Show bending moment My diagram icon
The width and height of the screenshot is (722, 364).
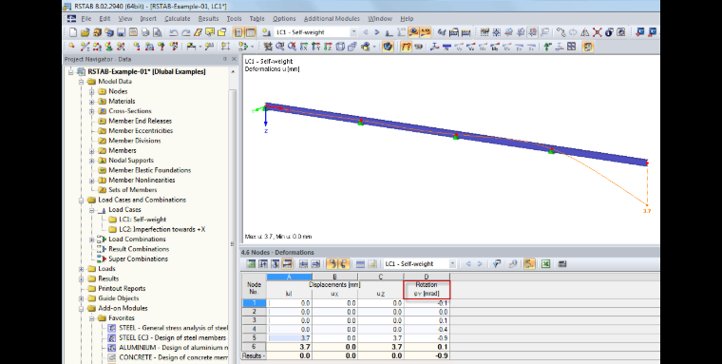(x=495, y=47)
